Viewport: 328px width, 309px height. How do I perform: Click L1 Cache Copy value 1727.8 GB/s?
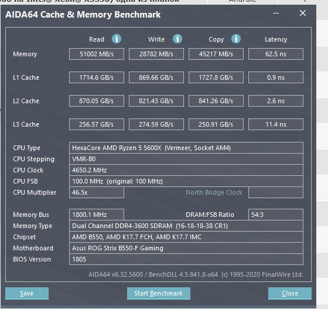click(216, 77)
